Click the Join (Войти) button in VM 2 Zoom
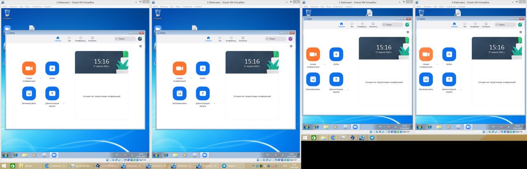Viewport: 527px width, 169px height. click(x=52, y=68)
